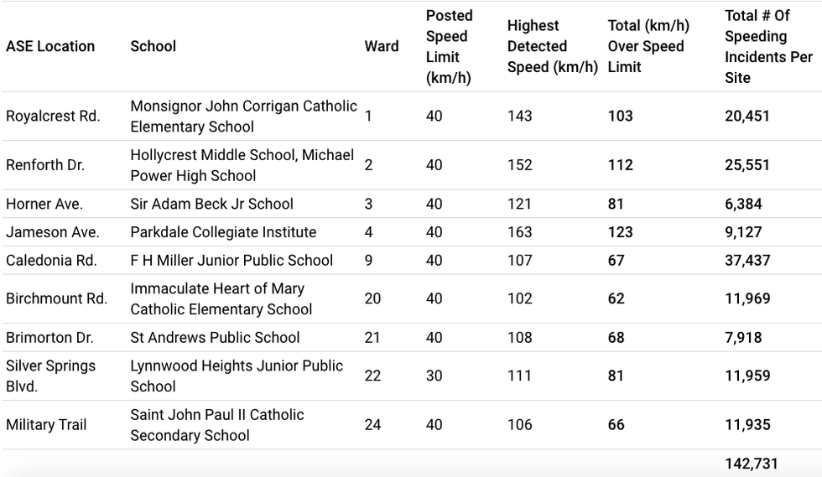
Task: Select the 37,437 incidents cell
Action: pyautogui.click(x=747, y=261)
